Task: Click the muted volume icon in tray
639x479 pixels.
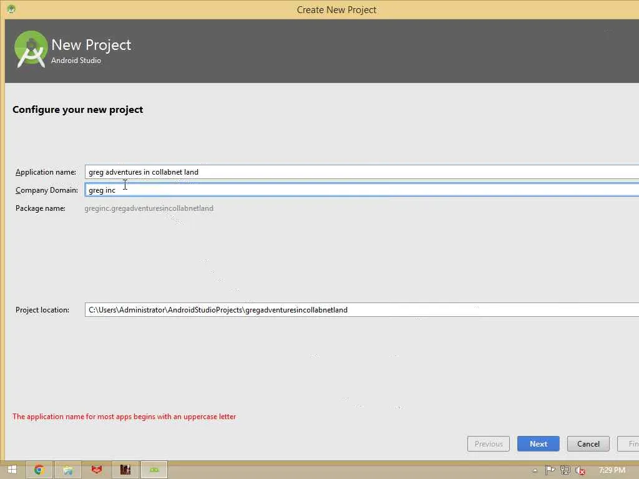Action: (x=580, y=470)
